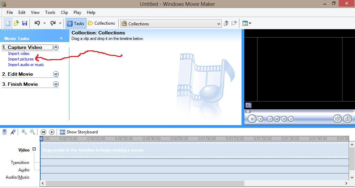Expand the Finish Movie section
The height and width of the screenshot is (188, 355).
click(x=56, y=84)
